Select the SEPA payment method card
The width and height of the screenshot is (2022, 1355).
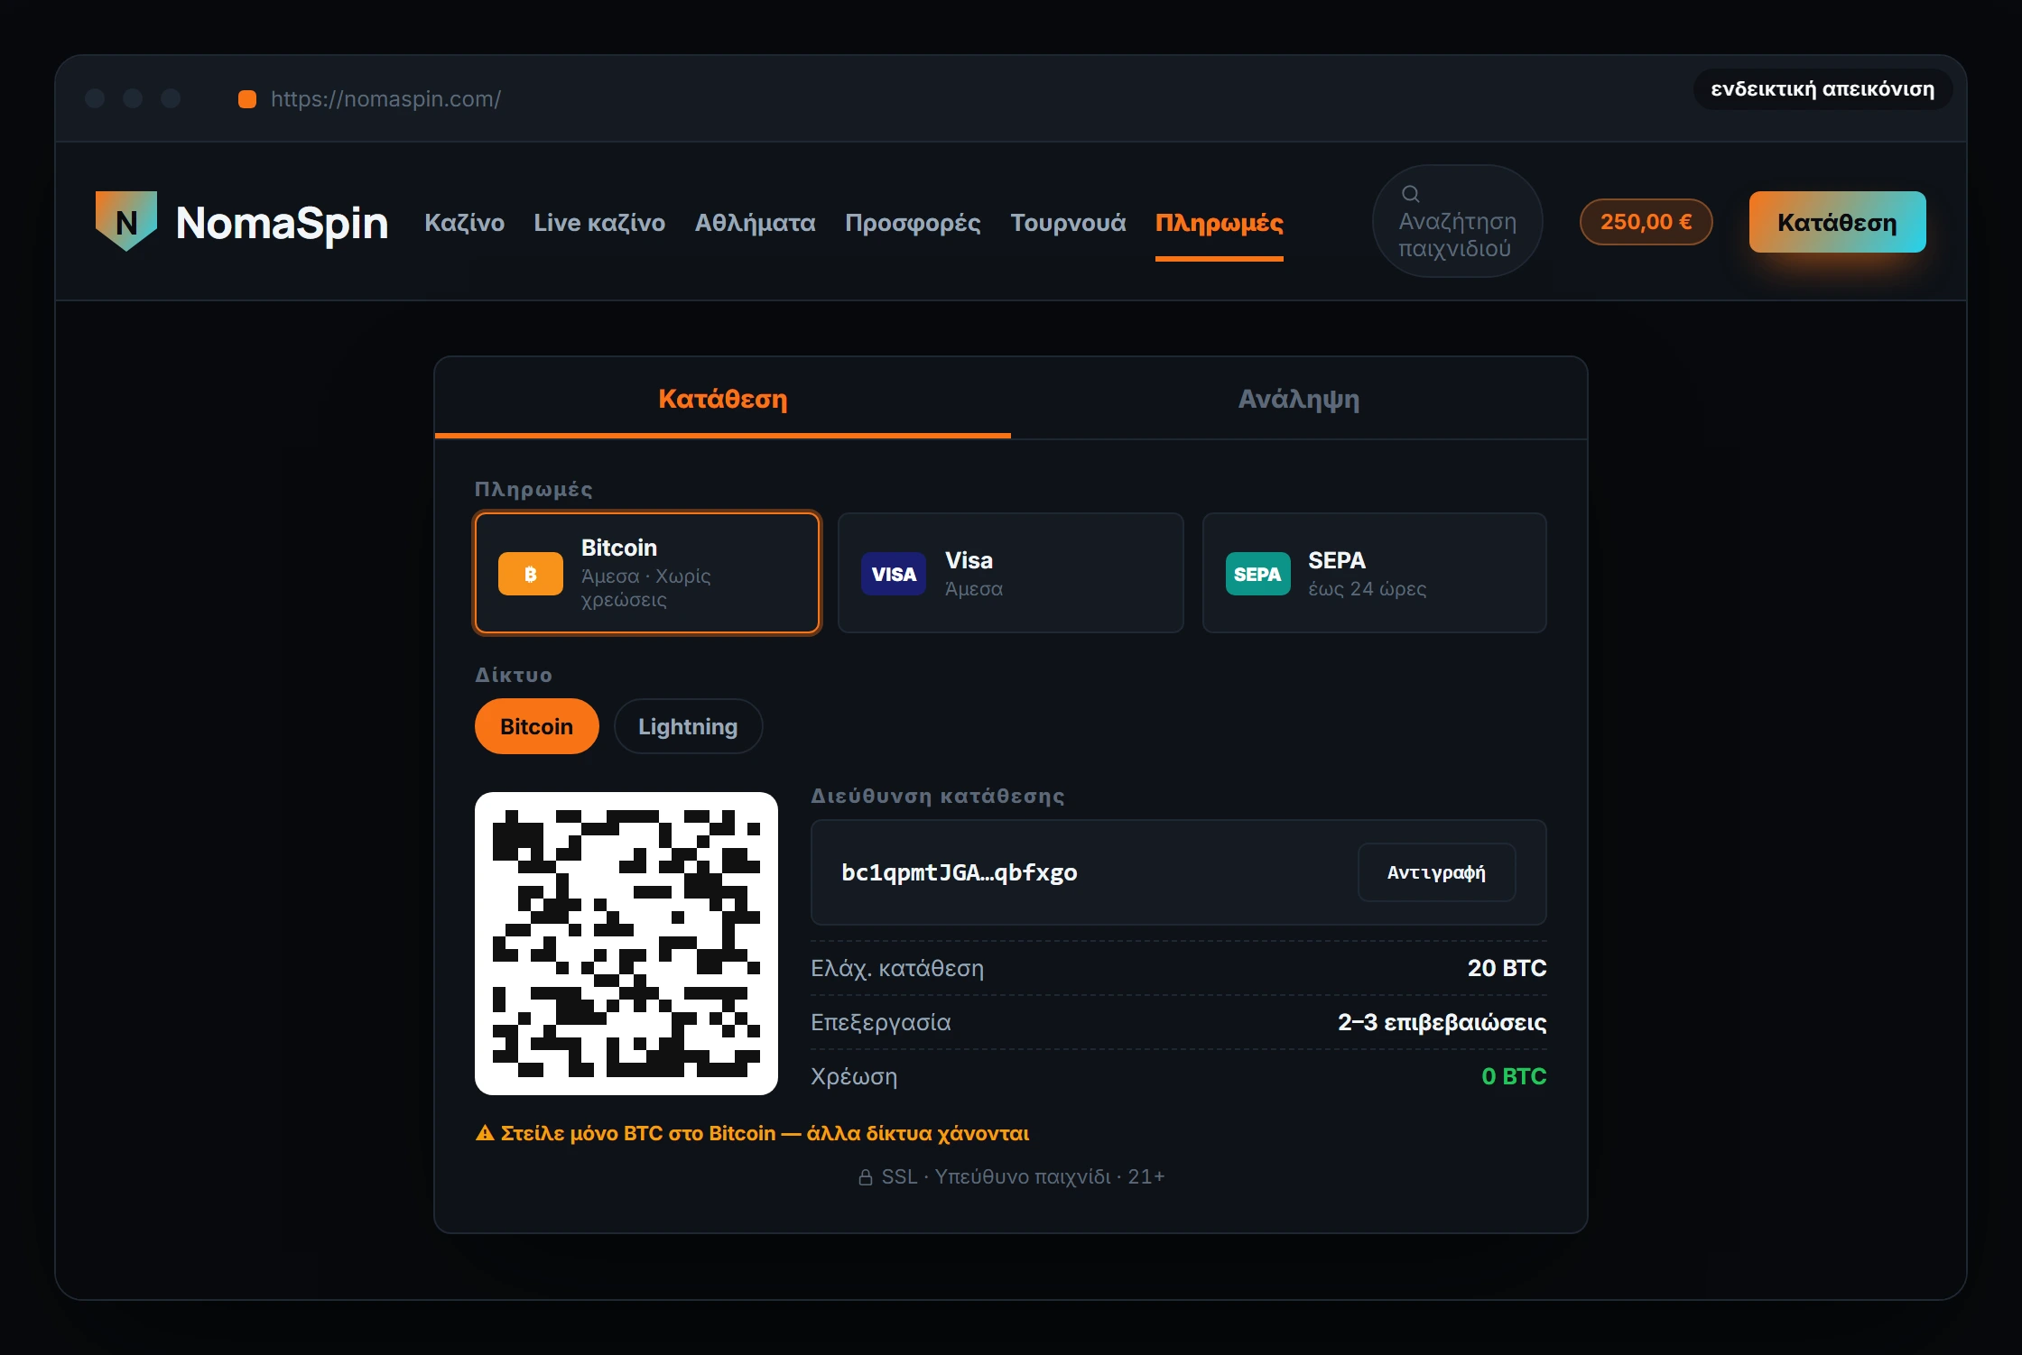pyautogui.click(x=1374, y=573)
